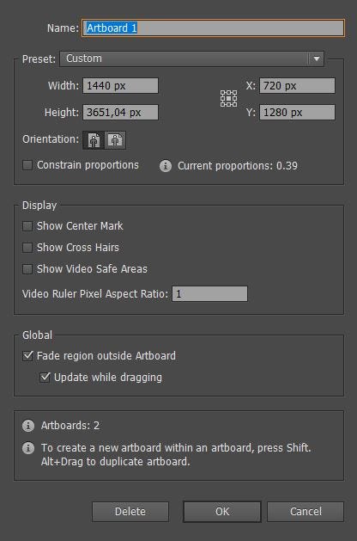The height and width of the screenshot is (541, 357).
Task: Toggle Show Cross Hairs checkbox
Action: coord(27,248)
